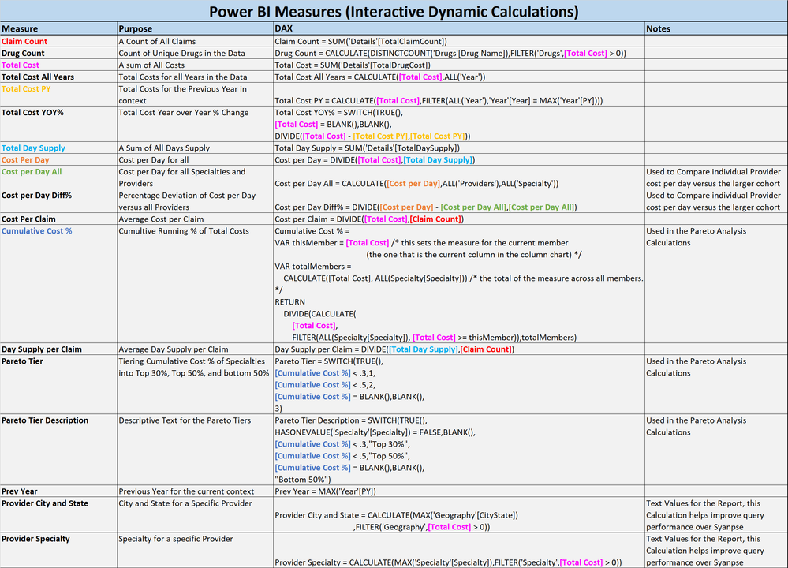Screen dimensions: 788x568
Task: Click the "Total Cost YOY%" measure name cell
Action: click(x=59, y=124)
